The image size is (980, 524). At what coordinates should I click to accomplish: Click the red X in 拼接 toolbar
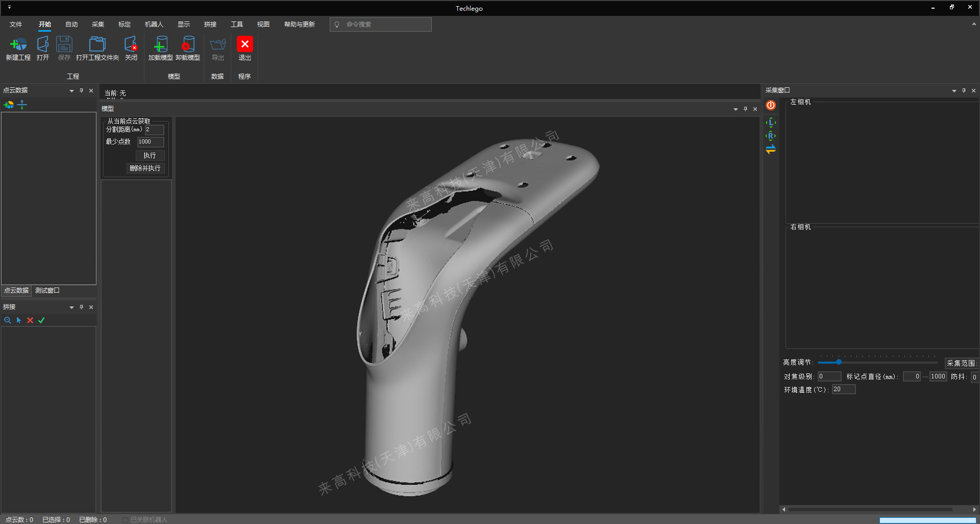tap(30, 320)
